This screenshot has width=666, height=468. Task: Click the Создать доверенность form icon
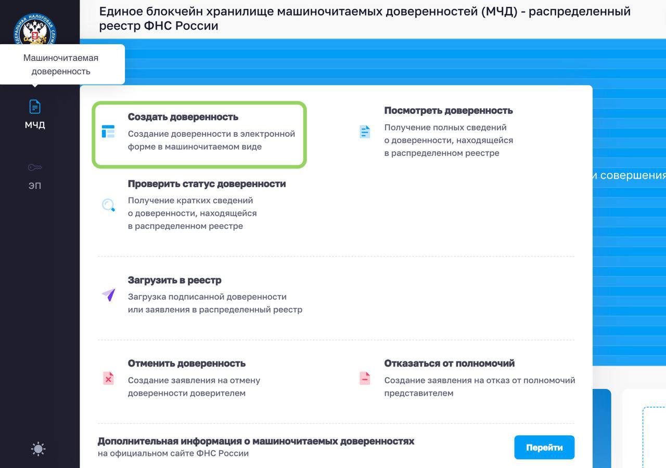click(x=108, y=132)
